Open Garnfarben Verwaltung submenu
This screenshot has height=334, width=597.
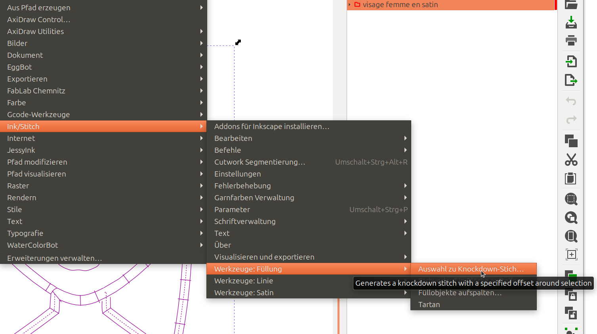pos(309,197)
